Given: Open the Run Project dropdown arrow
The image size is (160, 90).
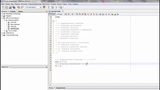Looking at the screenshot, I should [58, 7].
